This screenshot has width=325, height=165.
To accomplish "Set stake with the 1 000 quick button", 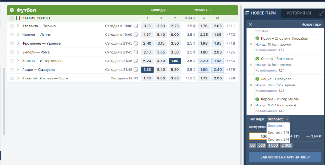I will [273, 145].
